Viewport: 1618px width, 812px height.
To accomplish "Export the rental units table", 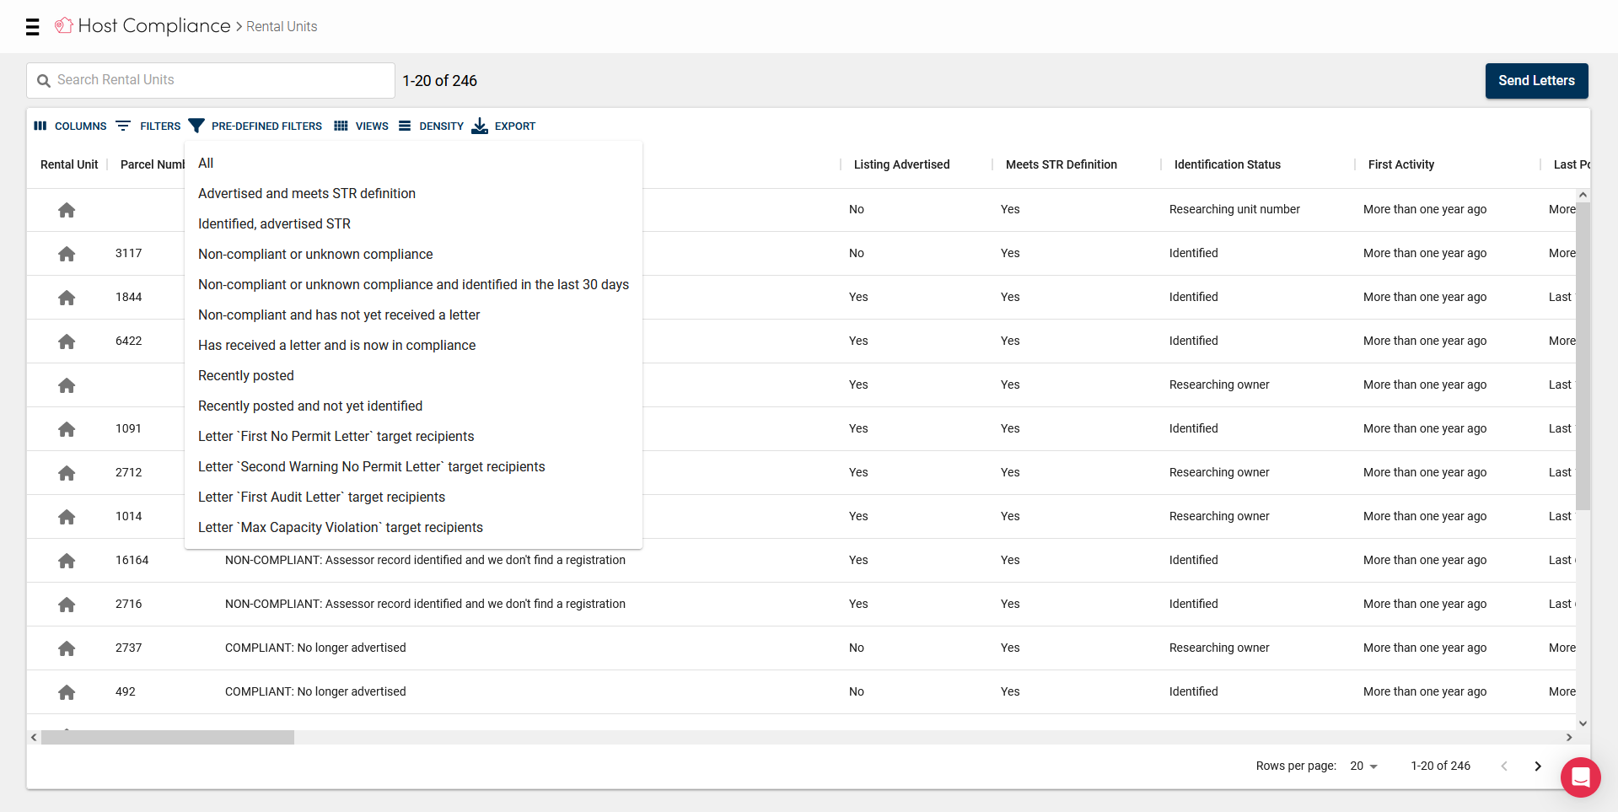I will click(503, 126).
